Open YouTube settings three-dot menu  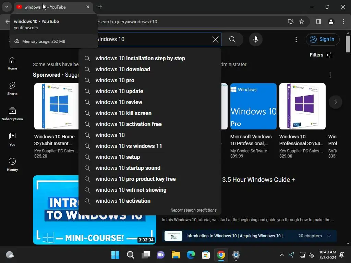click(296, 39)
